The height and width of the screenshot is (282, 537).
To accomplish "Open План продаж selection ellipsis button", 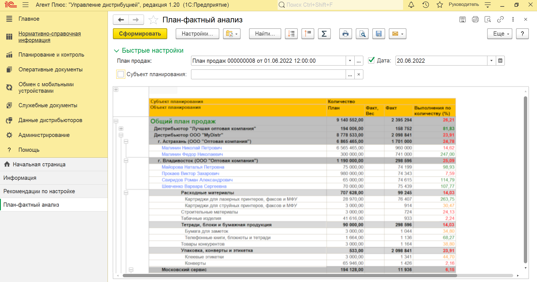I will pos(359,61).
